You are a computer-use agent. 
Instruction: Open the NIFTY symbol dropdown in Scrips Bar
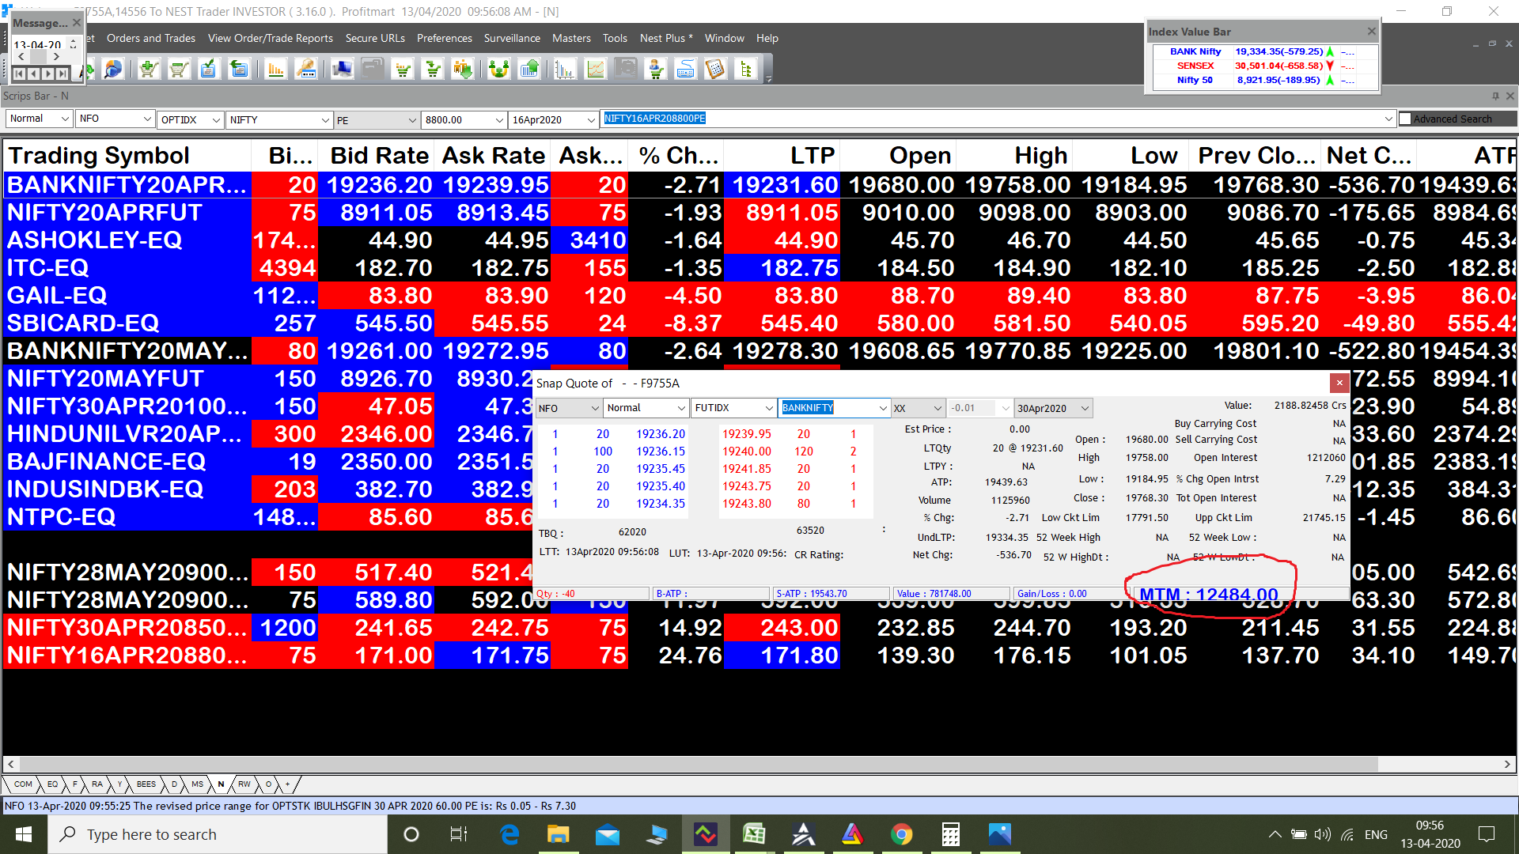(325, 119)
